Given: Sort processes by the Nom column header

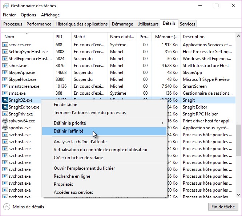Looking at the screenshot, I should (x=9, y=37).
